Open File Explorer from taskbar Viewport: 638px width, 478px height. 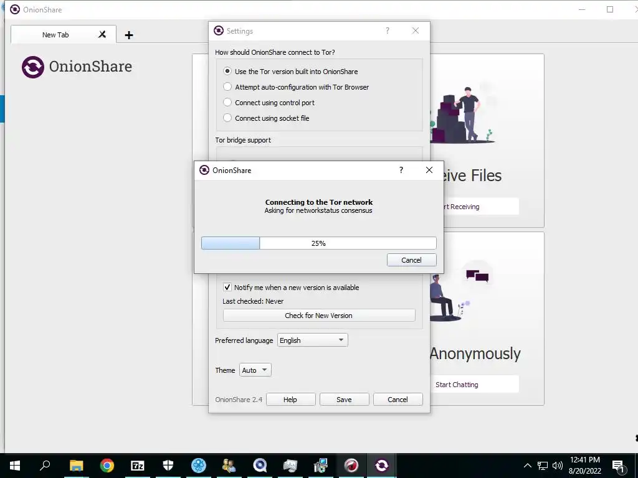76,466
